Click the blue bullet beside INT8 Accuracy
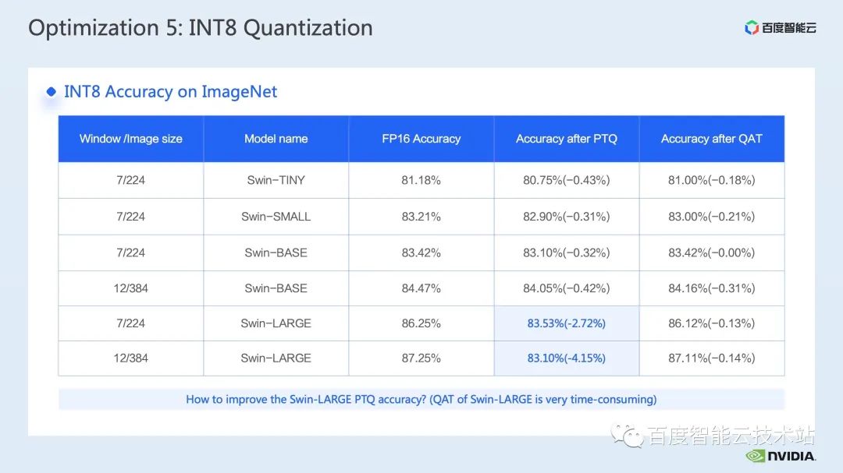Viewport: 843px width, 473px height. point(52,92)
